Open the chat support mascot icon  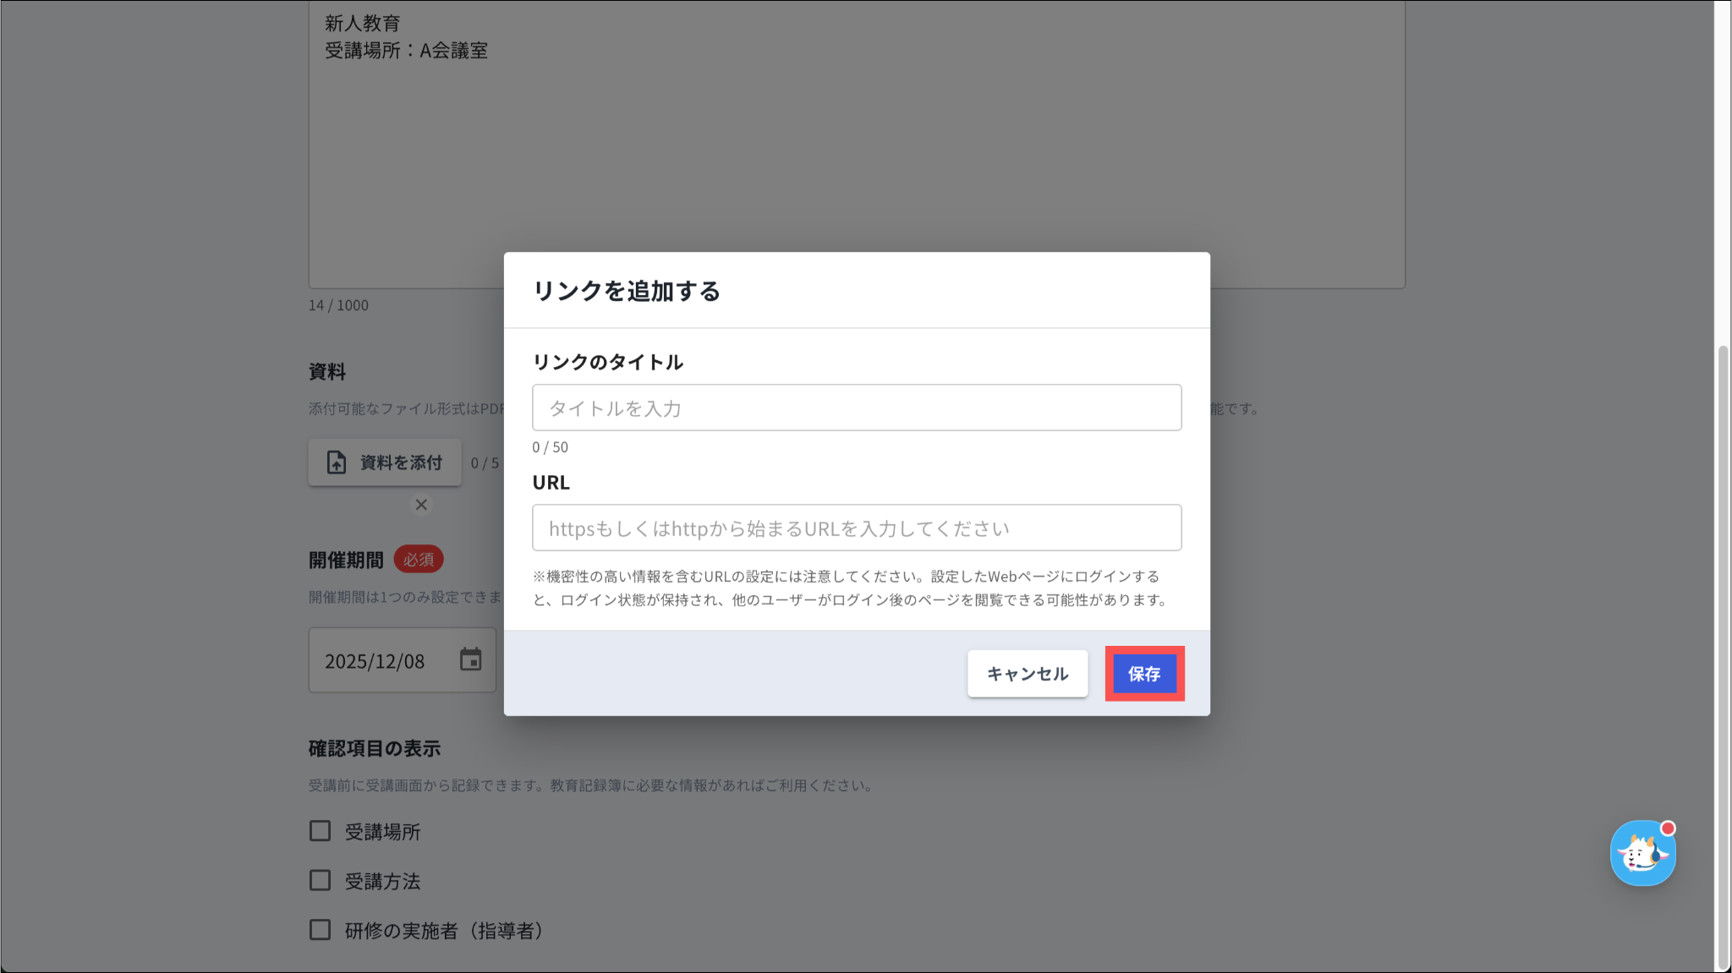1642,854
